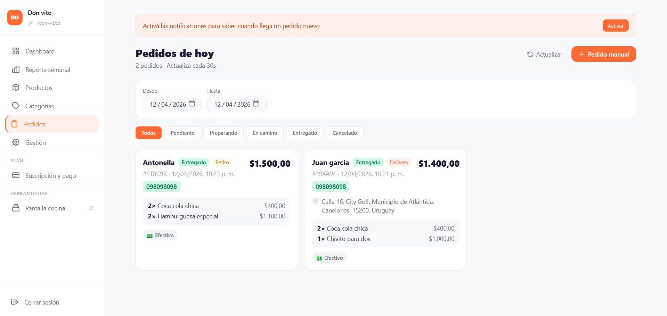667x316 pixels.
Task: Click the Cerrar sesión logout icon
Action: [x=15, y=302]
